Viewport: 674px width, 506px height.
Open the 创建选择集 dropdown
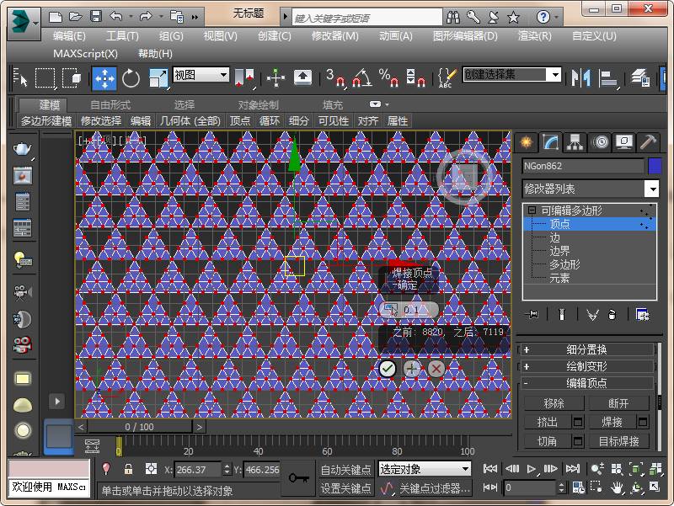click(512, 75)
